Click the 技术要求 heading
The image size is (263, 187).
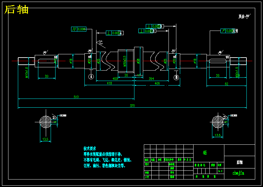click(x=90, y=149)
